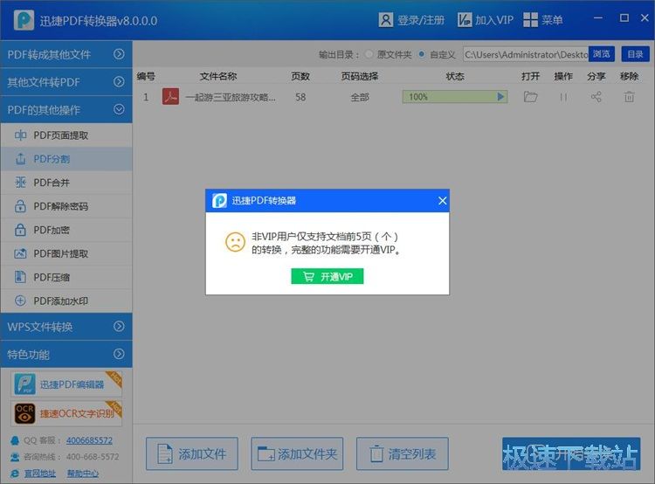655x484 pixels.
Task: Click the 添加文件 button
Action: pyautogui.click(x=192, y=454)
